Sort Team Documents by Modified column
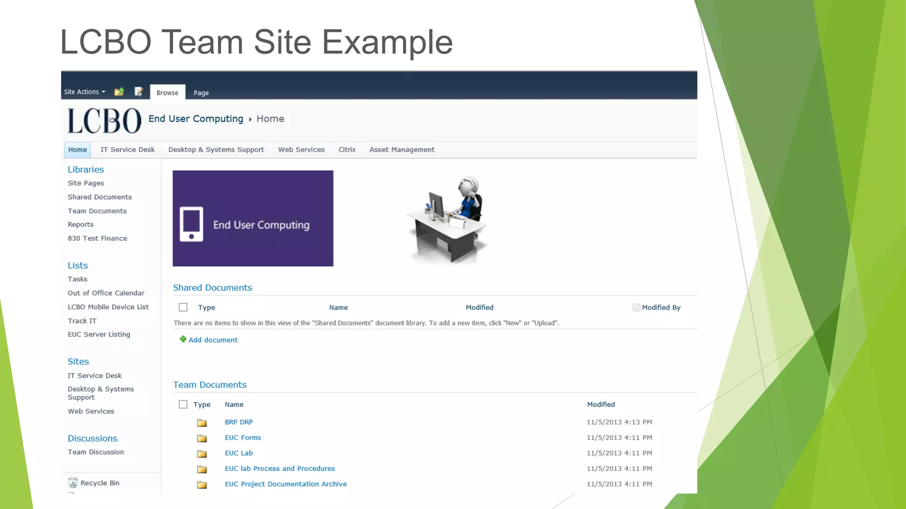Screen dimensions: 906x509 click(x=601, y=405)
